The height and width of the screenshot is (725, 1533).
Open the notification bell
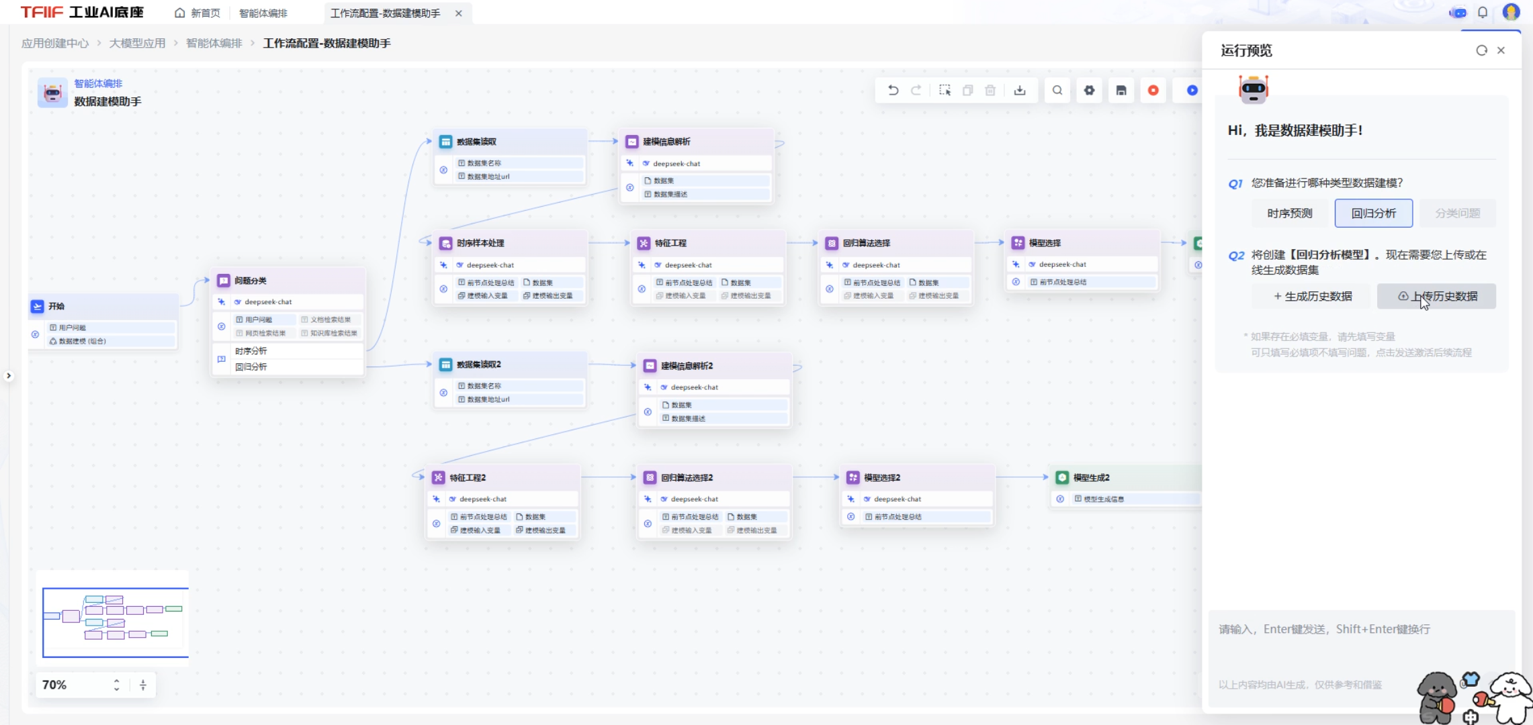pyautogui.click(x=1483, y=12)
